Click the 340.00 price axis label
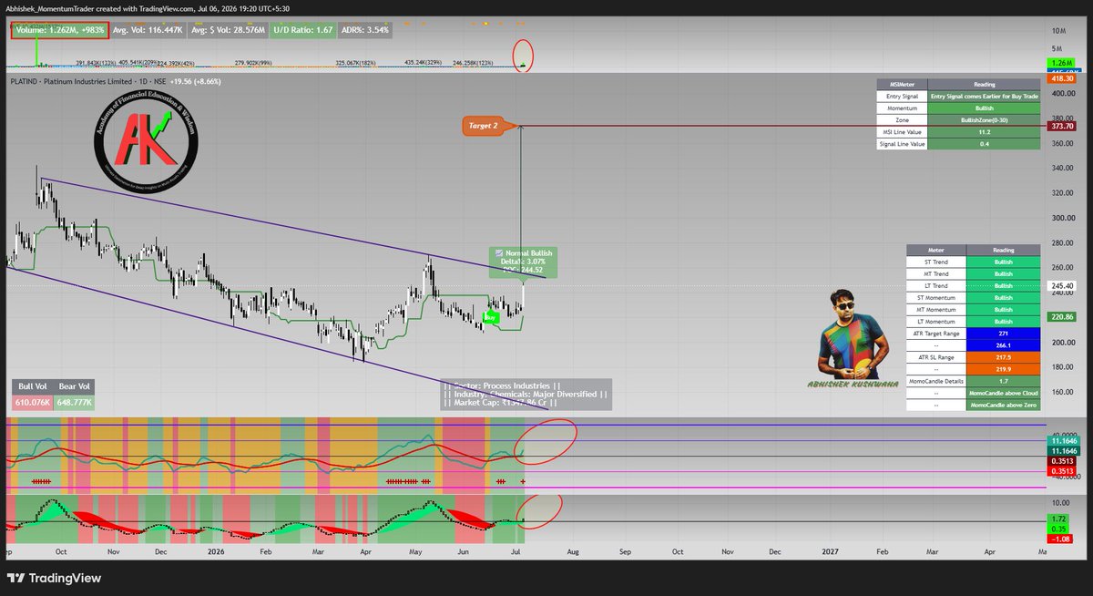 tap(1062, 168)
